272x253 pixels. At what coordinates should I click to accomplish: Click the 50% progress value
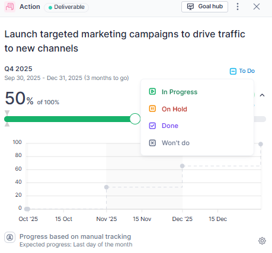coord(19,98)
